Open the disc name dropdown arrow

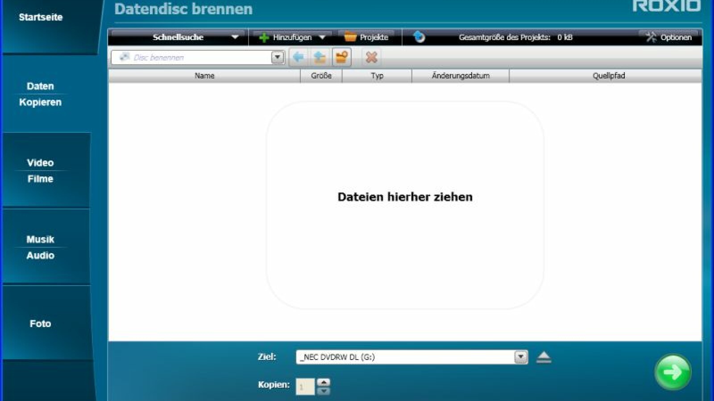click(x=278, y=57)
